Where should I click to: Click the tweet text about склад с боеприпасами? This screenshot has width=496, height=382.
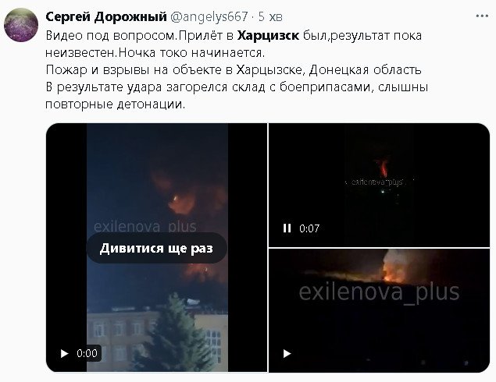(237, 87)
